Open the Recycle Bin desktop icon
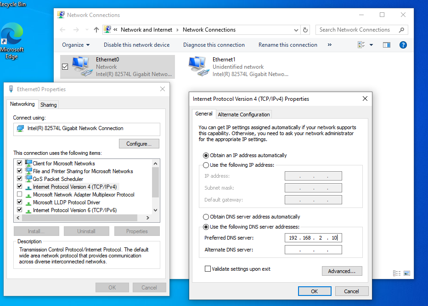 (x=12, y=4)
